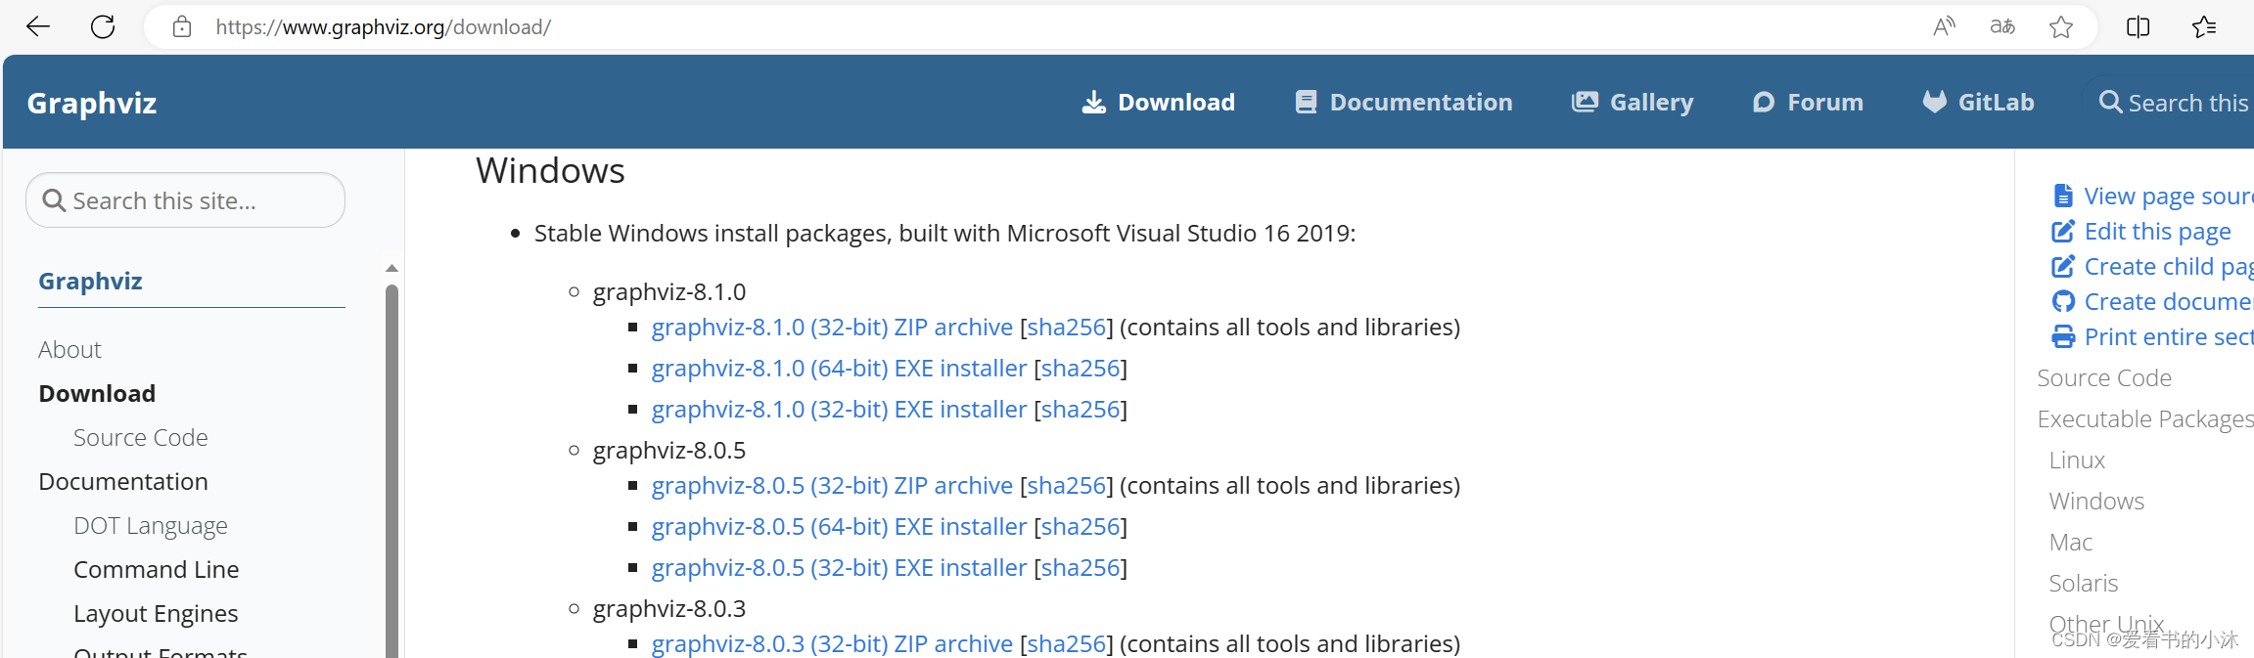Click the translate page icon

coord(2002,26)
